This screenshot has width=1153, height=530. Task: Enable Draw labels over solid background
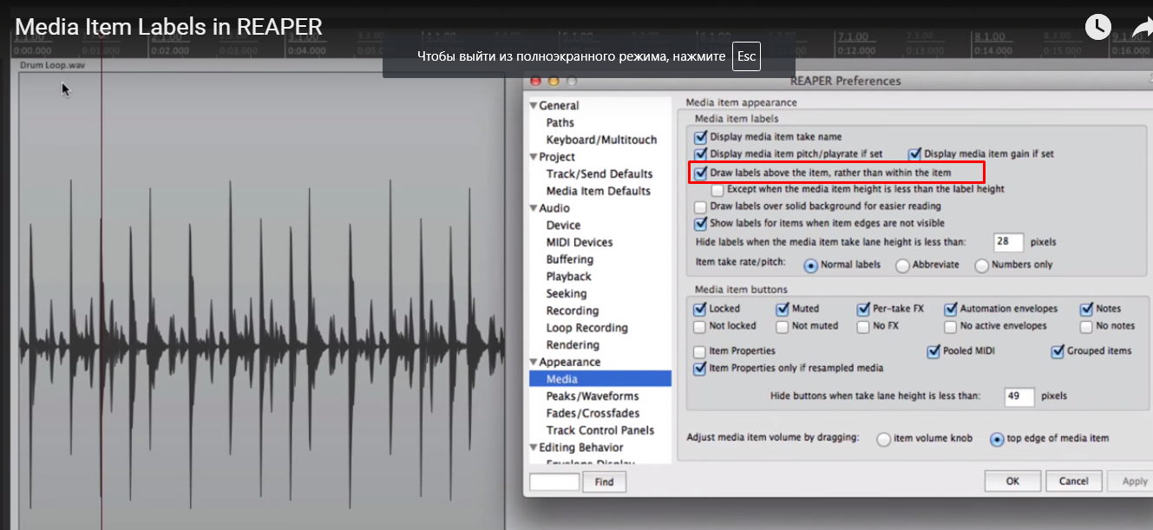(x=701, y=206)
